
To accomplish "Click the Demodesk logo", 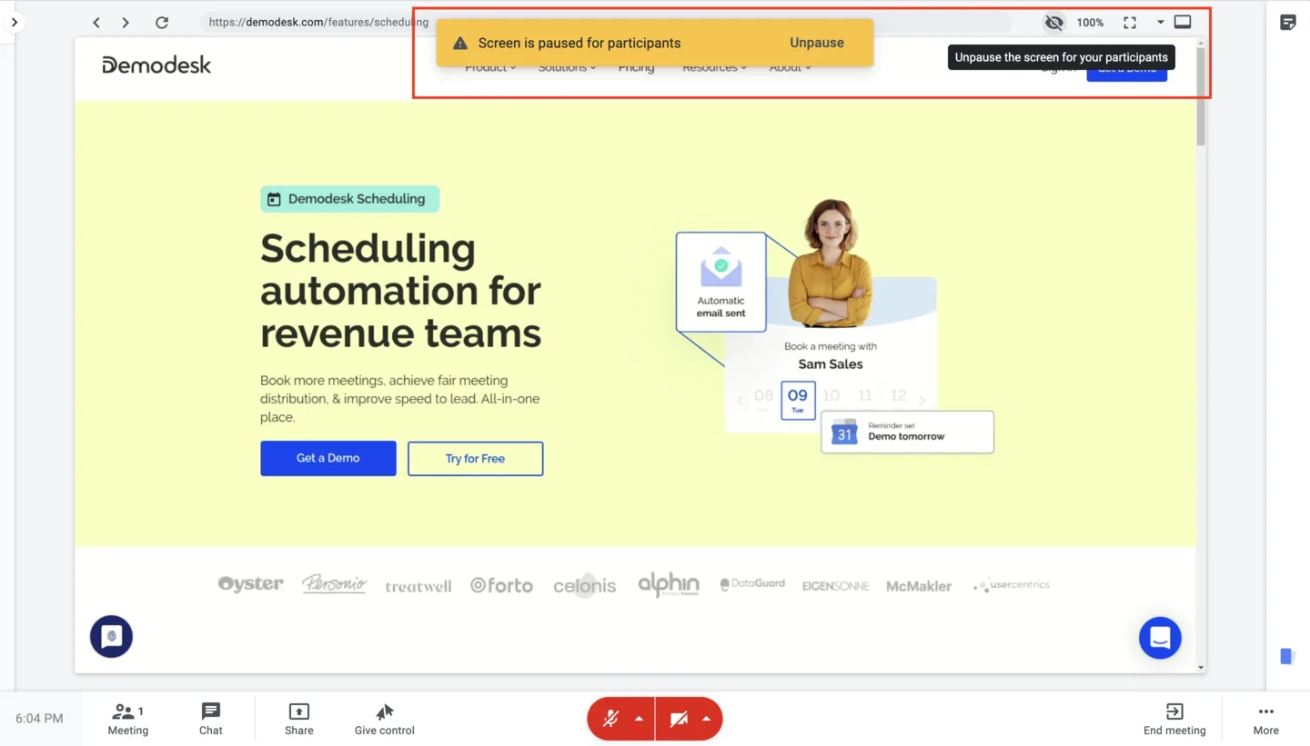I will (x=156, y=65).
